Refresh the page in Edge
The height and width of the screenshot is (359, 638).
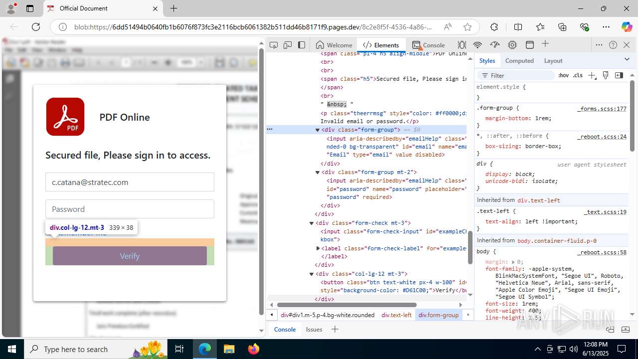pos(36,27)
